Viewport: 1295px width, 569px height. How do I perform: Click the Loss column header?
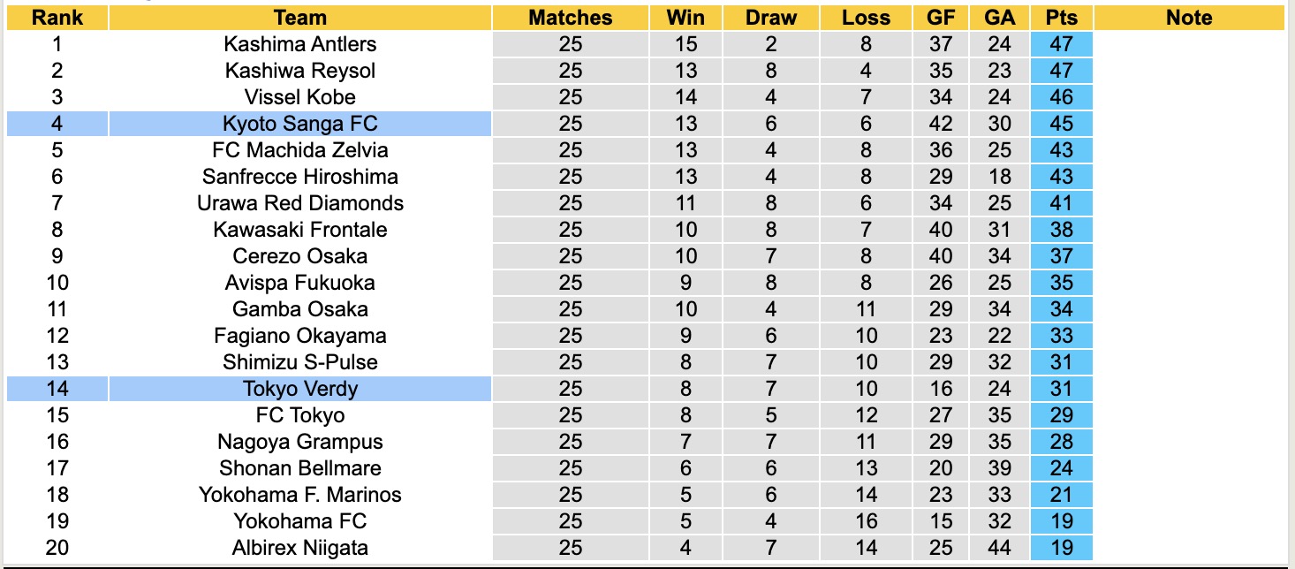pyautogui.click(x=866, y=18)
